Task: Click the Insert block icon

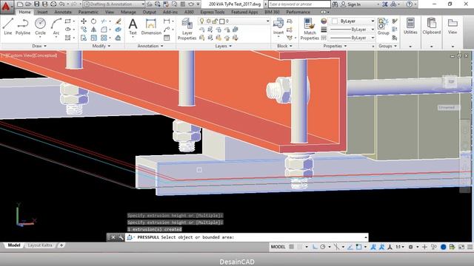Action: coord(278,27)
